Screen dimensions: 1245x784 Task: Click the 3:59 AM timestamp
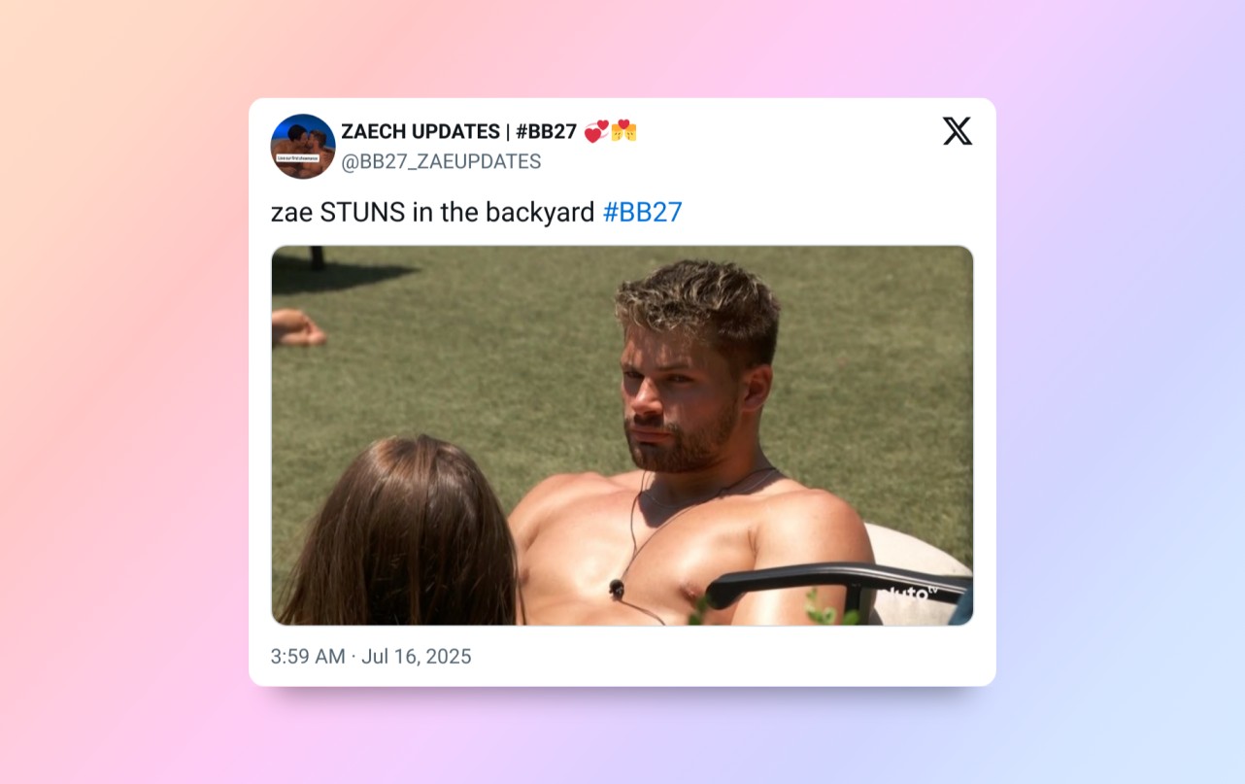[308, 656]
